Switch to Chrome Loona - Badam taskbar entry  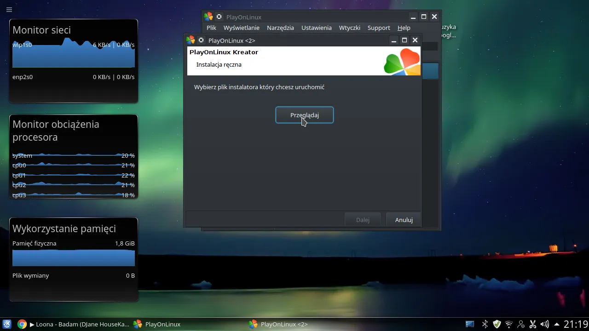coord(74,324)
